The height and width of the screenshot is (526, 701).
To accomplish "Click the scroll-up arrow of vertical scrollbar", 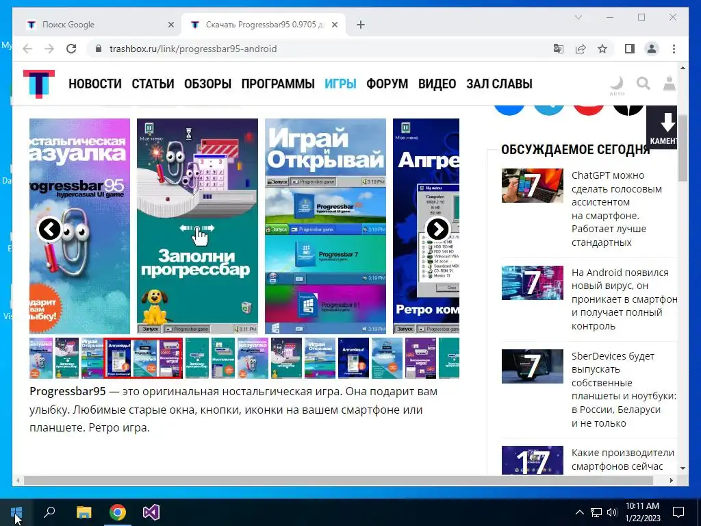I will pyautogui.click(x=683, y=68).
